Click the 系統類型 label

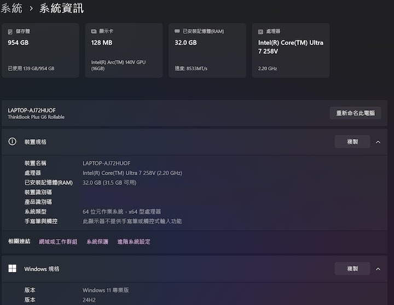tap(36, 212)
